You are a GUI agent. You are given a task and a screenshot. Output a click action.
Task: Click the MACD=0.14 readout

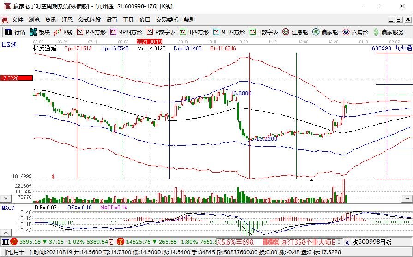point(114,208)
